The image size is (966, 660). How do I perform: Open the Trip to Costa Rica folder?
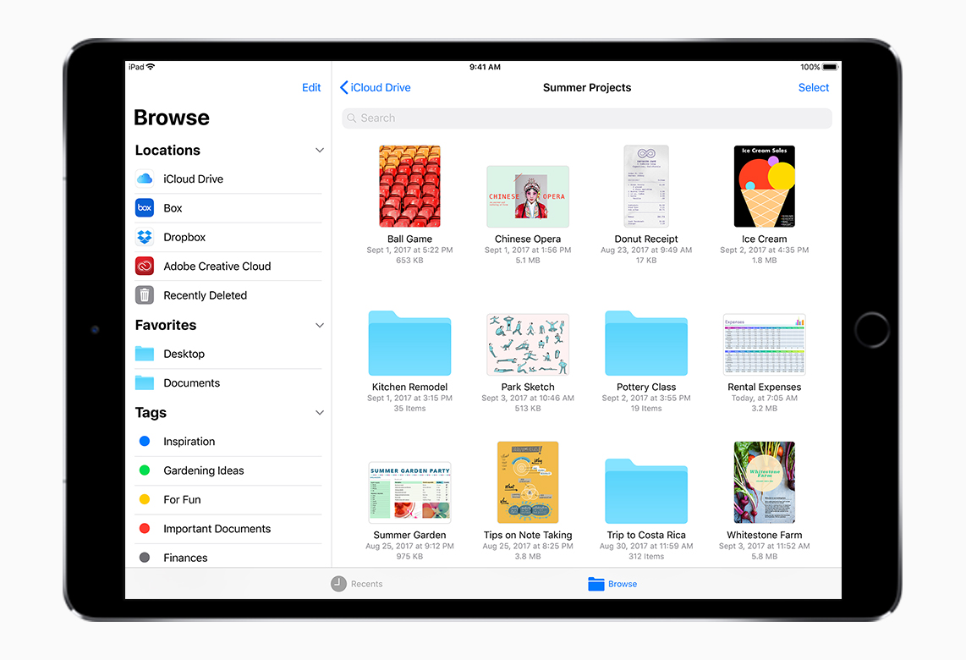pos(646,492)
